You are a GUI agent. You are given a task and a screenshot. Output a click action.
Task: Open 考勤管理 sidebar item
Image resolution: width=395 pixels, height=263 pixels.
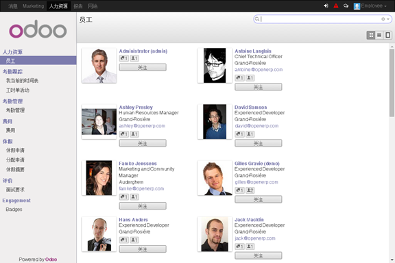(15, 110)
